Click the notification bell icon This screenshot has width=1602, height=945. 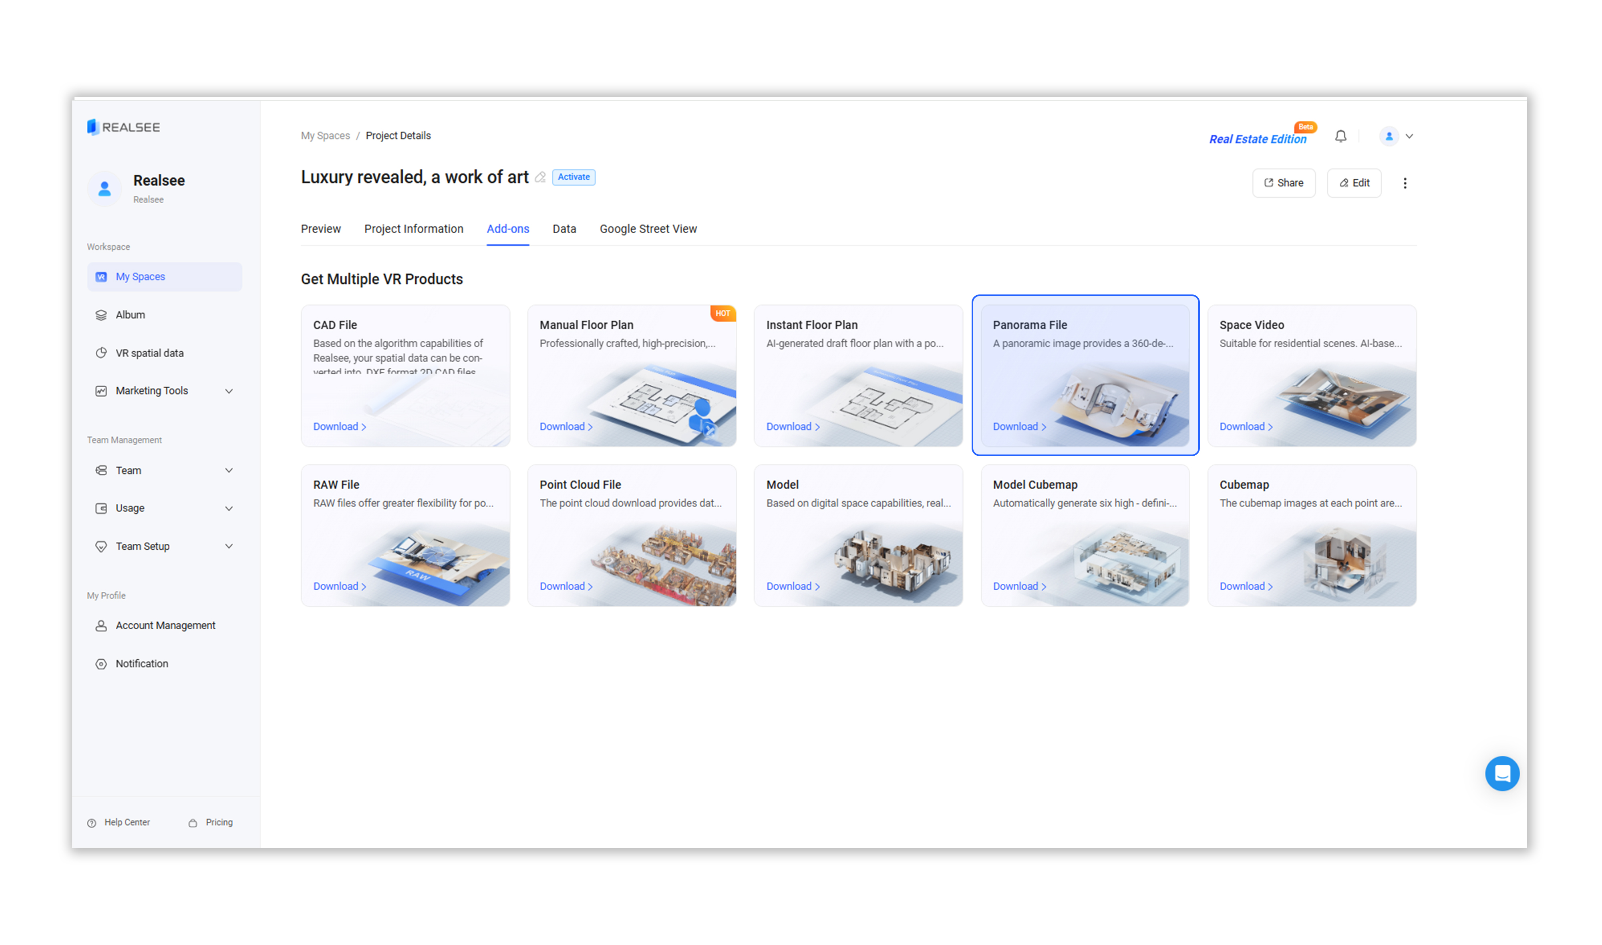coord(1340,136)
